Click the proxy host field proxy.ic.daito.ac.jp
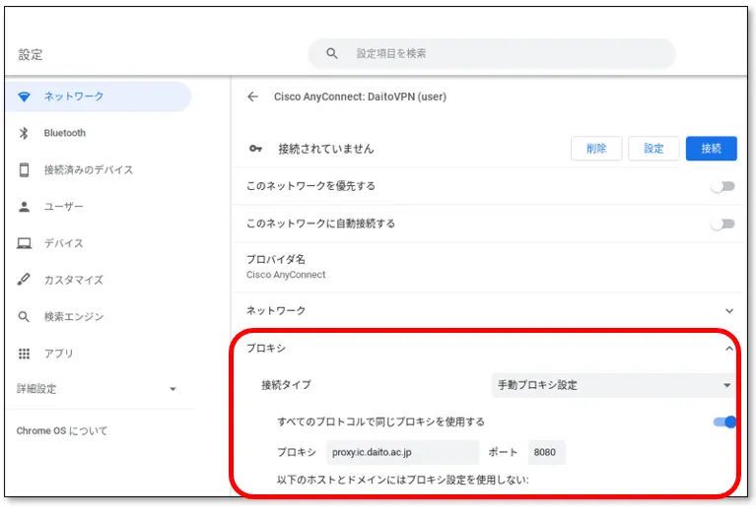 402,452
